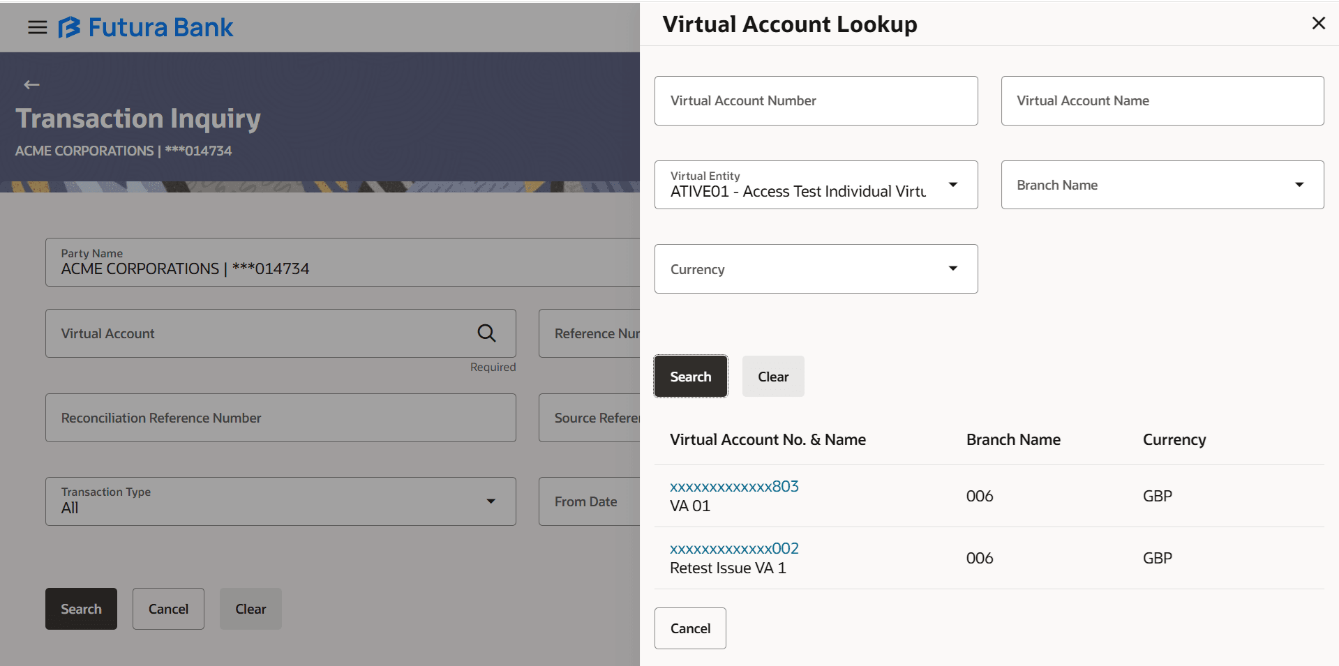Click the Party Name field

pyautogui.click(x=343, y=262)
